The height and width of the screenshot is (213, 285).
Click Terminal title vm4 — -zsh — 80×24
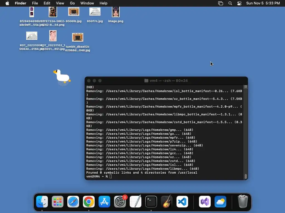[168, 81]
